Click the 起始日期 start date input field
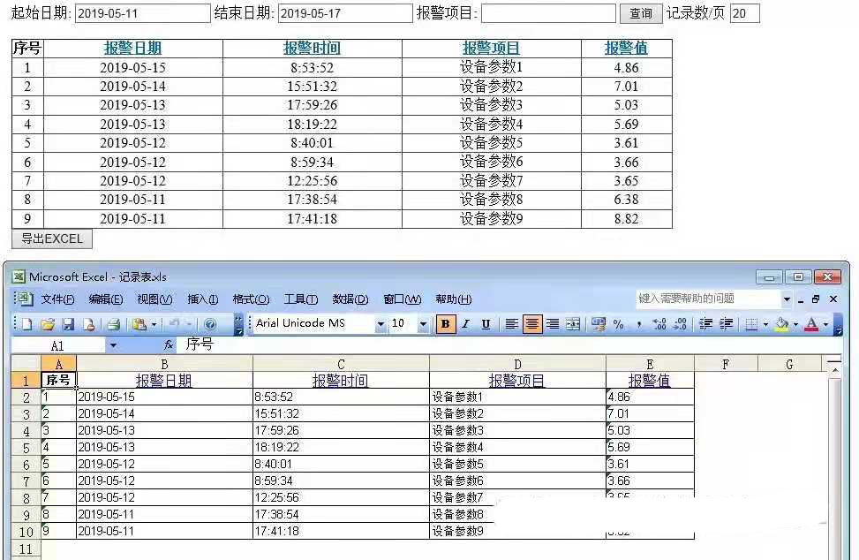859x560 pixels. pos(142,13)
